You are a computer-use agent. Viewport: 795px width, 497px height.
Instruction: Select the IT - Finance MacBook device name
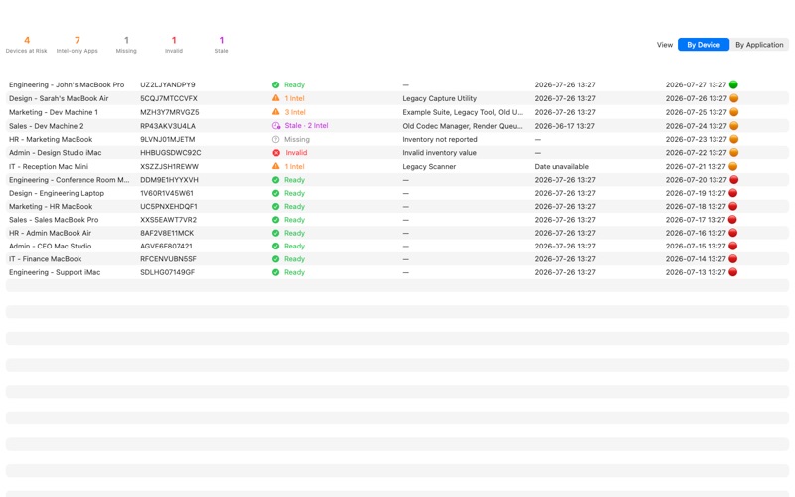45,259
